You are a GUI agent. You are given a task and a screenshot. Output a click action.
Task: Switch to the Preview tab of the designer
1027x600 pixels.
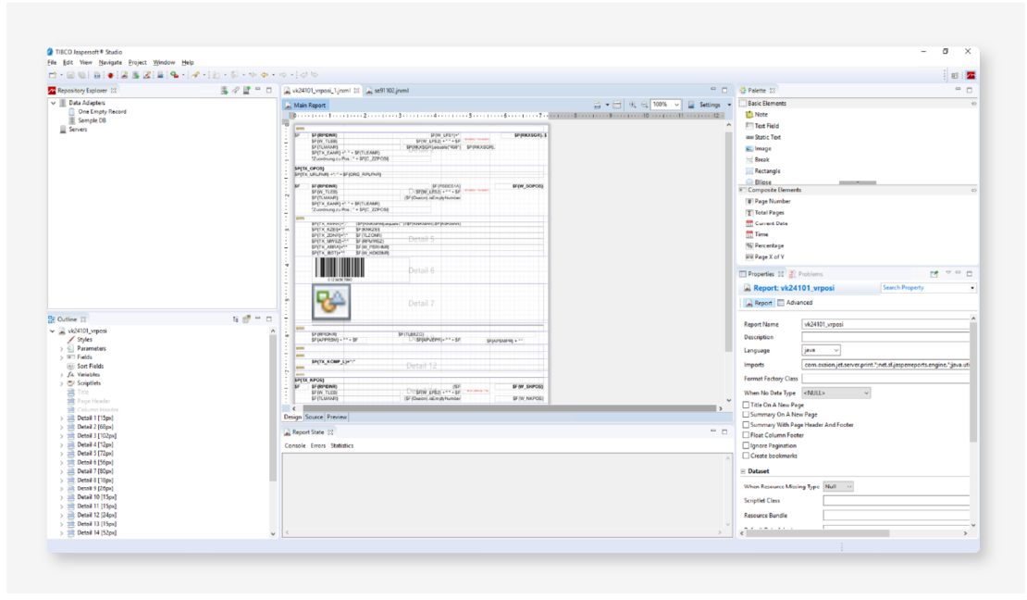coord(337,417)
